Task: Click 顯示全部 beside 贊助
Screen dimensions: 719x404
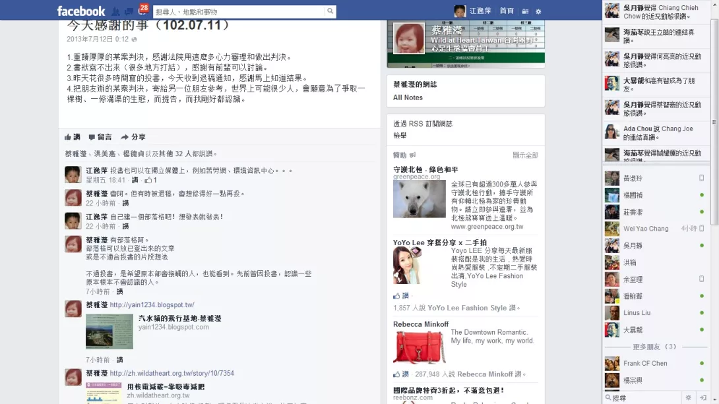Action: coord(525,156)
